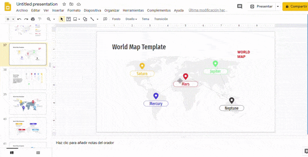Select the Mercury label

156,104
